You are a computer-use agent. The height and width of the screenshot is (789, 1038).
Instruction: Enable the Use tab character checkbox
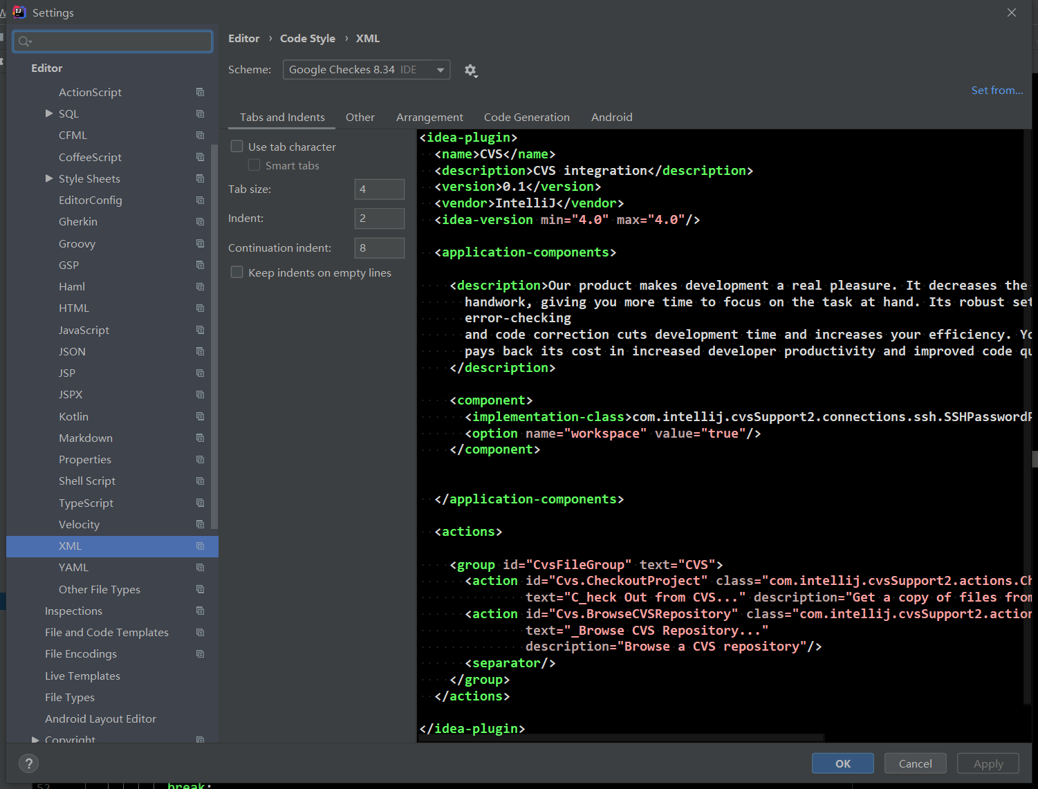pos(237,147)
